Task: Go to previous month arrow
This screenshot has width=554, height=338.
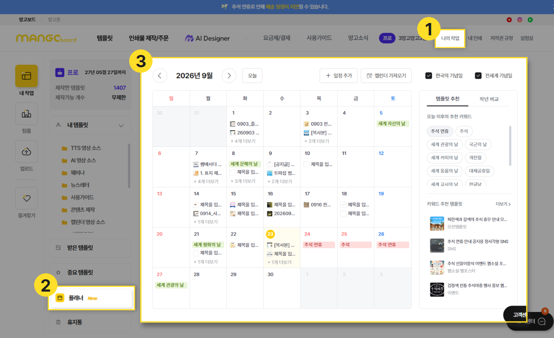Action: tap(160, 76)
